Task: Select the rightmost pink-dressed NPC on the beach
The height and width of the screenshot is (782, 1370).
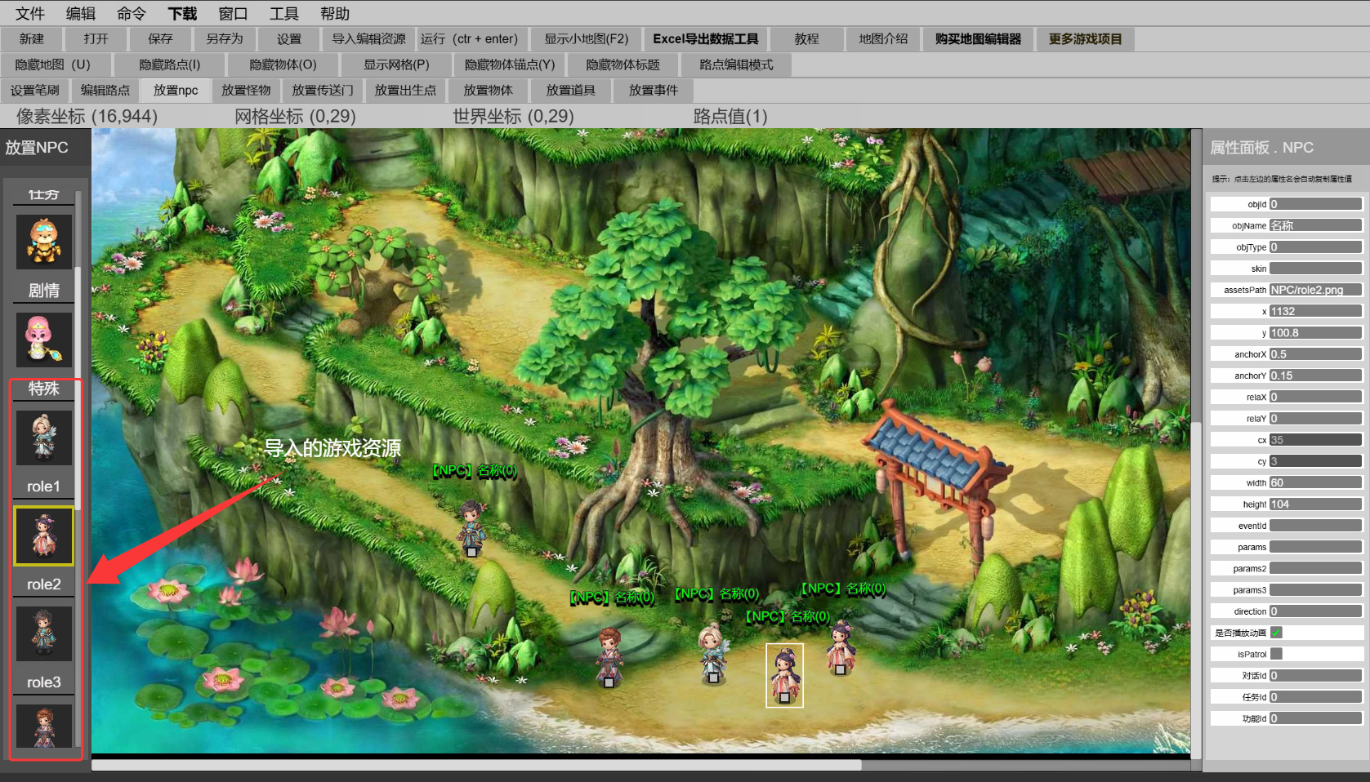Action: tap(840, 647)
